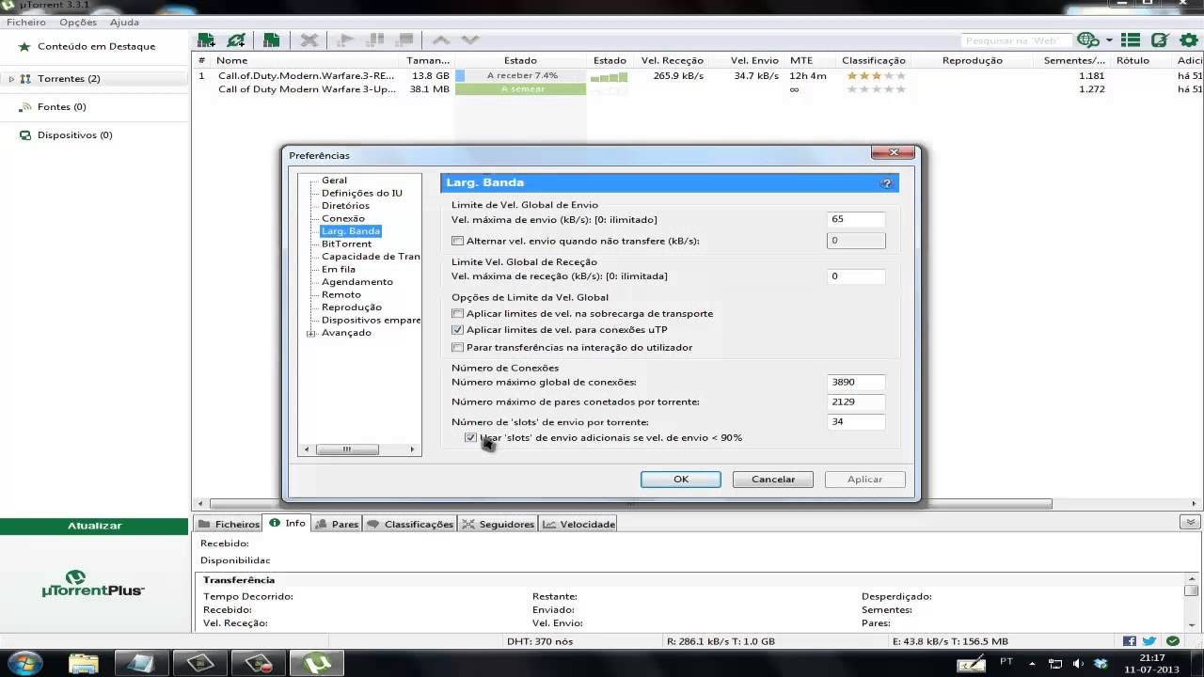Screen dimensions: 1204x677
Task: Click tree scrollbar left arrow in Preferências
Action: point(306,449)
